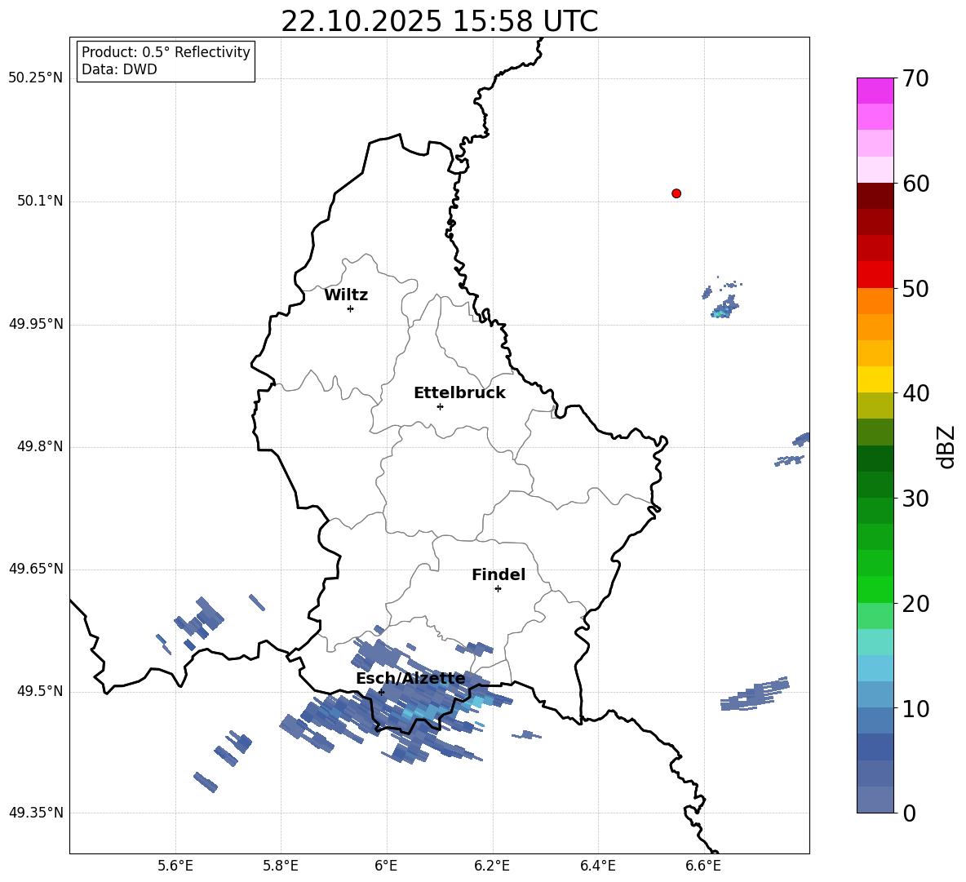Click the Findel station cross marker
This screenshot has width=966, height=882.
point(498,589)
